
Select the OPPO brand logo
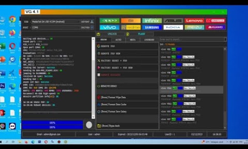click(x=109, y=21)
